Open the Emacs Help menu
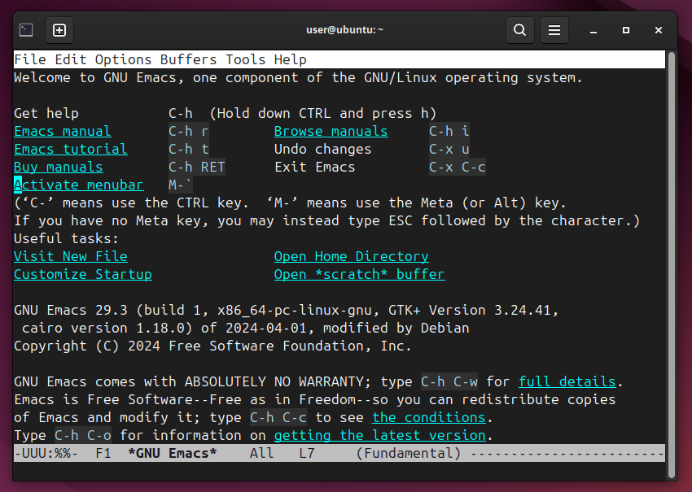Screen dimensions: 692x492 [290, 59]
